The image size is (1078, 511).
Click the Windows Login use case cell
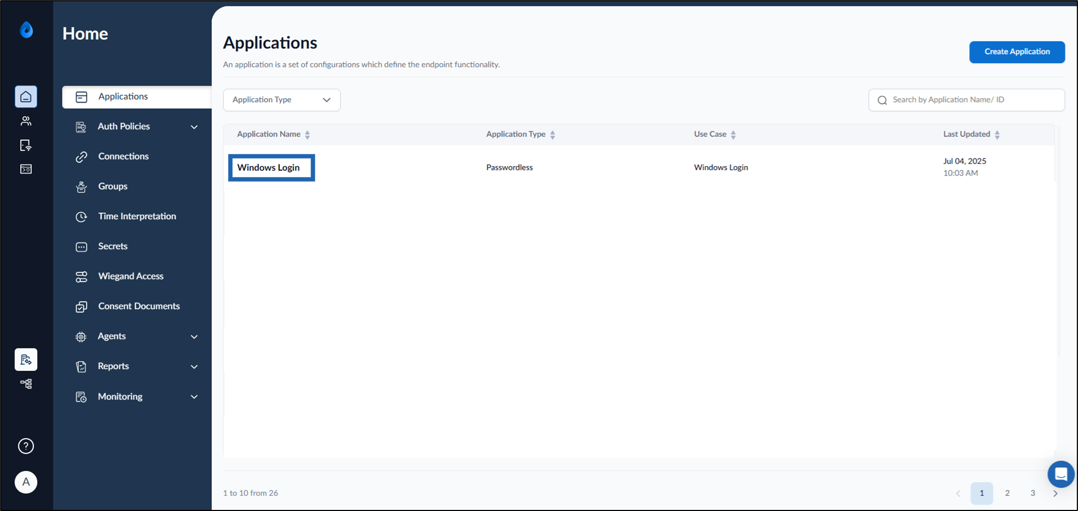click(x=721, y=168)
